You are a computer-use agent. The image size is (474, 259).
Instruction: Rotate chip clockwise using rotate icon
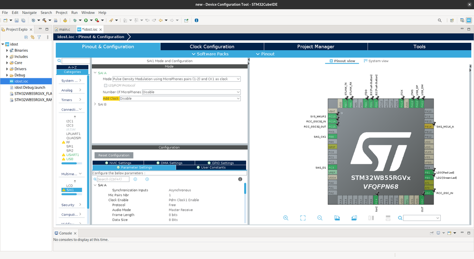(337, 218)
